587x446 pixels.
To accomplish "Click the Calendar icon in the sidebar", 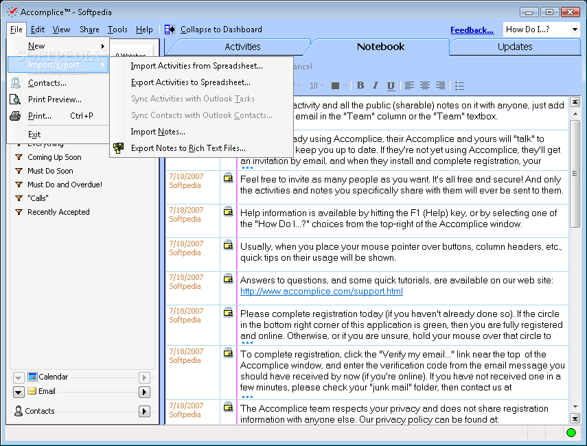I will pos(32,377).
